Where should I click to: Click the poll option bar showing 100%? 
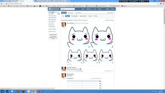pos(82,81)
